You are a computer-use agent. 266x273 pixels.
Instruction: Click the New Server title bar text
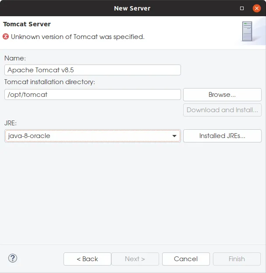pyautogui.click(x=132, y=8)
